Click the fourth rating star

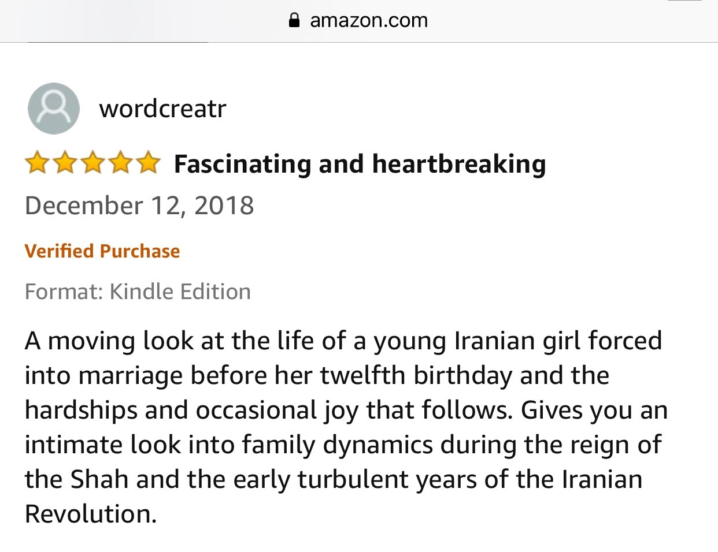coord(120,163)
